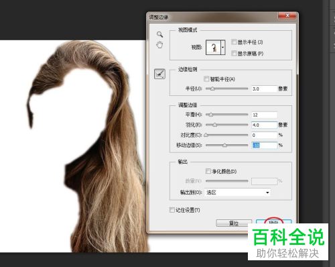Enable 显示半径 (J) checkbox
Image resolution: width=335 pixels, height=267 pixels.
234,42
